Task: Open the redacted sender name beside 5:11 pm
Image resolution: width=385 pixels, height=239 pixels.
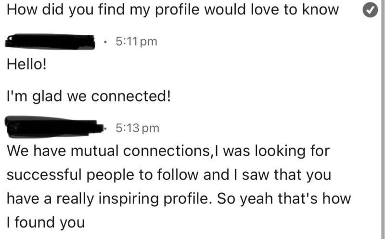Action: (50, 41)
